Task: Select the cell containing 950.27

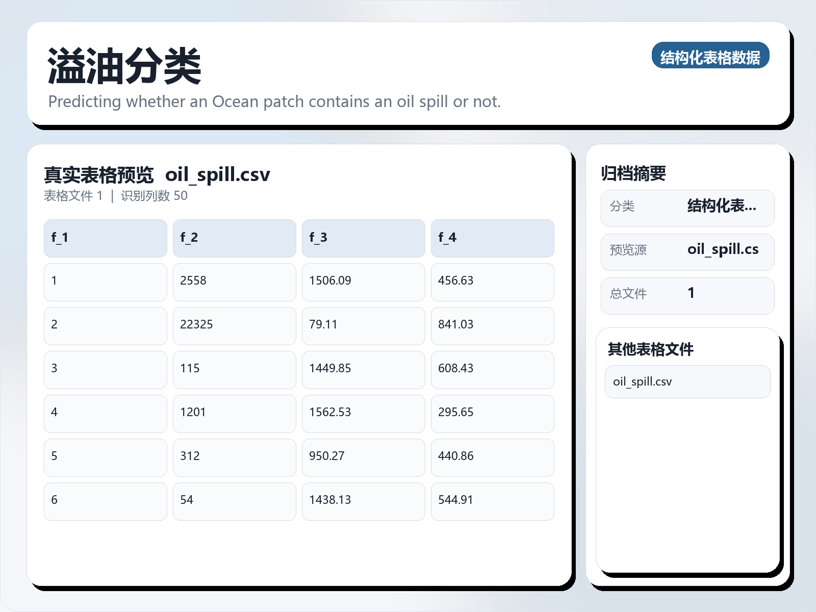Action: [363, 456]
